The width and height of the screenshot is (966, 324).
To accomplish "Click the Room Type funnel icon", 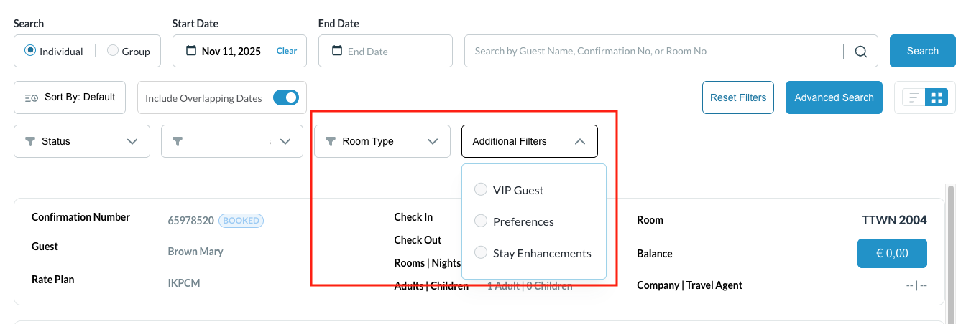I will (x=331, y=141).
